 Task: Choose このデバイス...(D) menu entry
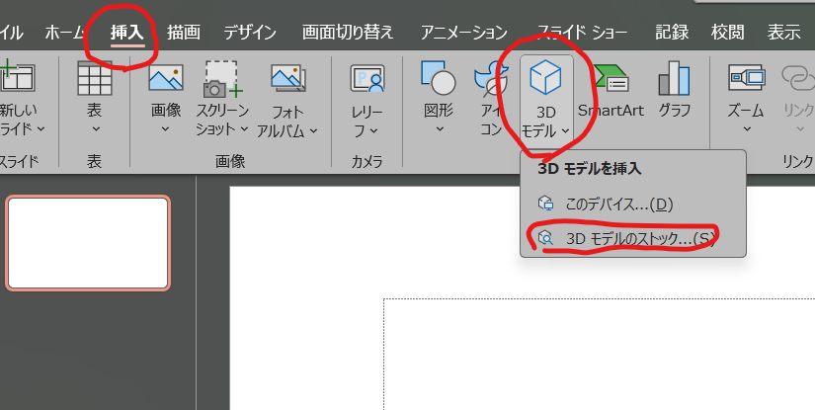[633, 205]
